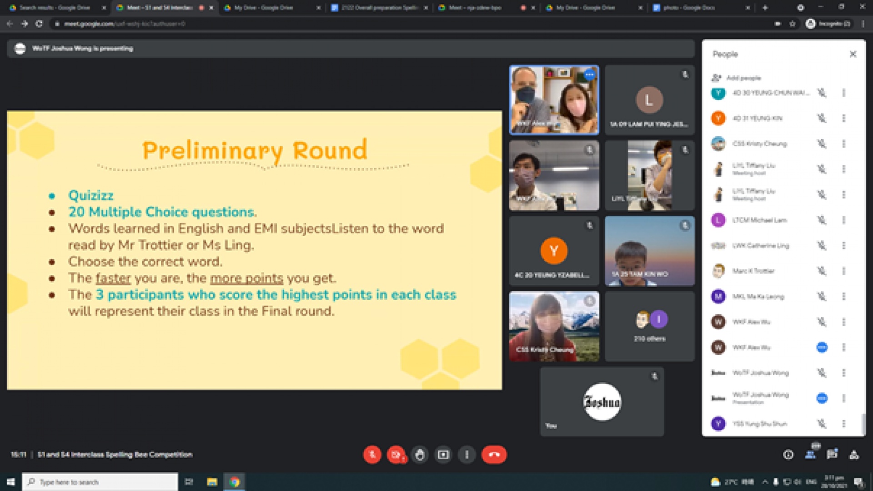Click the red leave call button

494,455
